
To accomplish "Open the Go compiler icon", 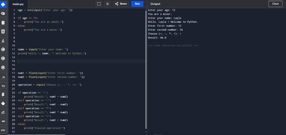I will [3, 121].
